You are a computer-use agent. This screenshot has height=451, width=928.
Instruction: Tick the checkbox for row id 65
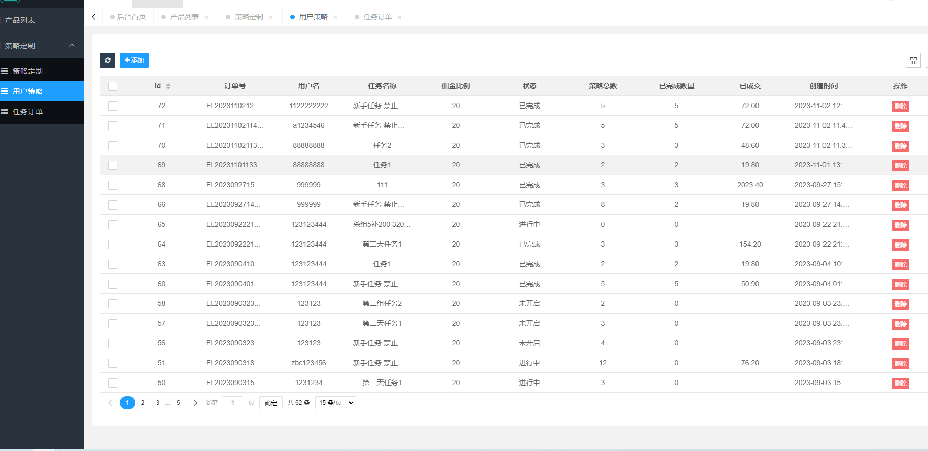tap(113, 225)
